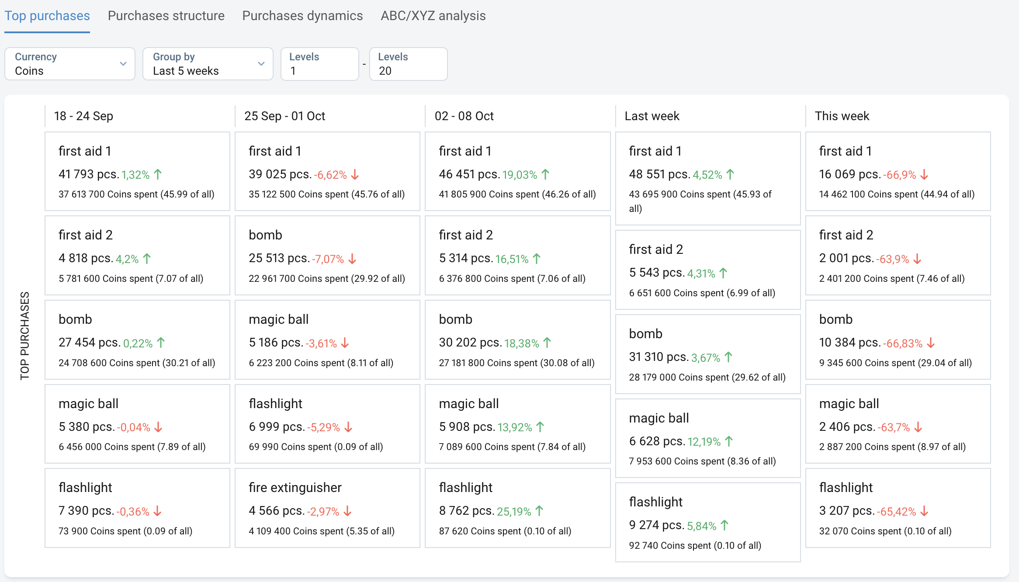The image size is (1019, 582).
Task: Click the red down arrow beside -7,07% bomb
Action: coord(352,259)
